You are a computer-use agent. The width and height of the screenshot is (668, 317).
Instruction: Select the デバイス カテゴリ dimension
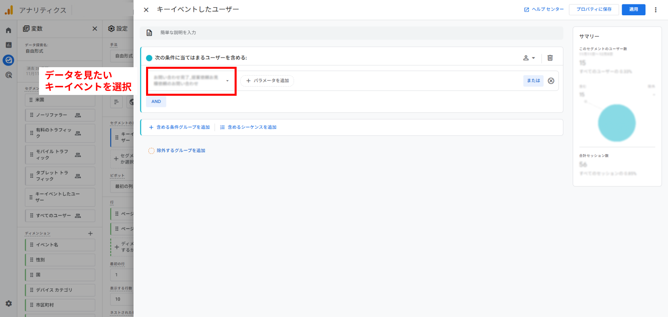pos(60,290)
